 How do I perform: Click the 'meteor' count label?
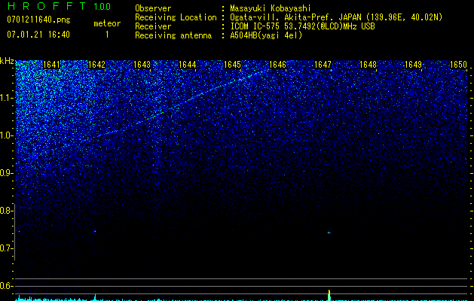[x=107, y=23]
